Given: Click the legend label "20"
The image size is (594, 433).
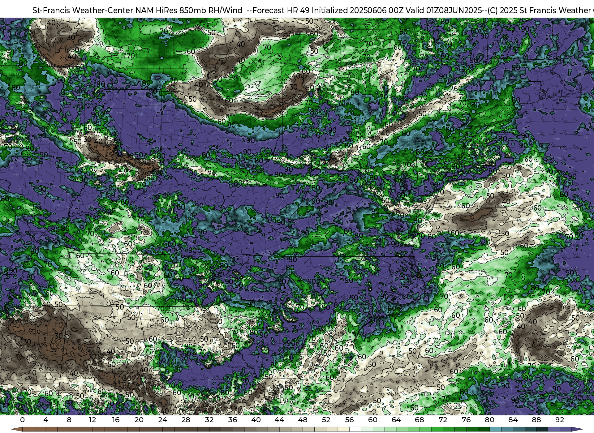Looking at the screenshot, I should 139,420.
